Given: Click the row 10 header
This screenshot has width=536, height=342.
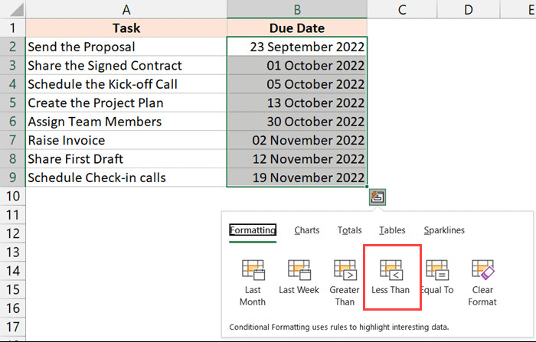Looking at the screenshot, I should tap(11, 196).
